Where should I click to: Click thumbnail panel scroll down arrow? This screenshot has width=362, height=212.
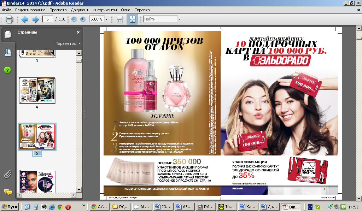click(79, 190)
